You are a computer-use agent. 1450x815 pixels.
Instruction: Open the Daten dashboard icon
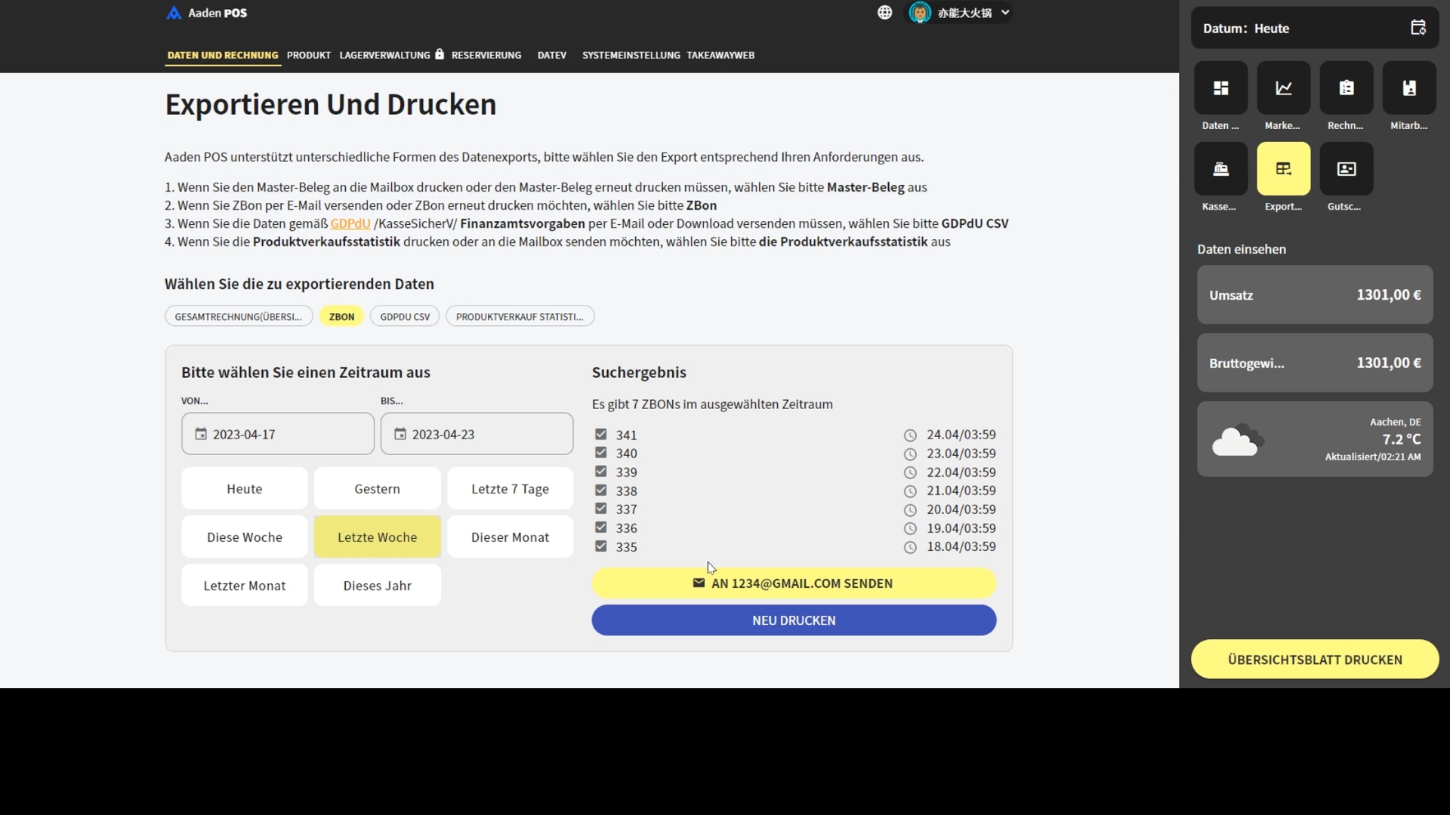(1220, 88)
